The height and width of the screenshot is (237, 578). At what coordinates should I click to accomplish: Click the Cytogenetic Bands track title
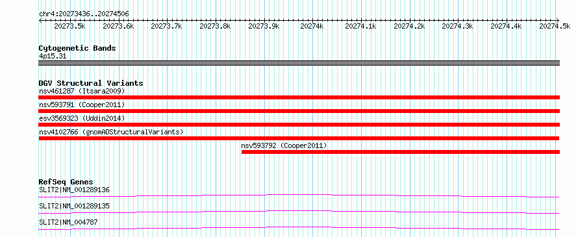tap(77, 48)
